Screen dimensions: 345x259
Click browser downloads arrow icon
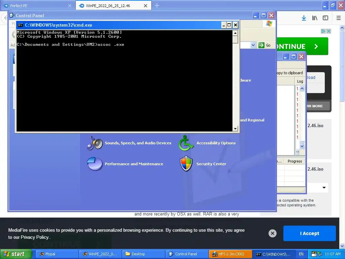click(x=304, y=18)
